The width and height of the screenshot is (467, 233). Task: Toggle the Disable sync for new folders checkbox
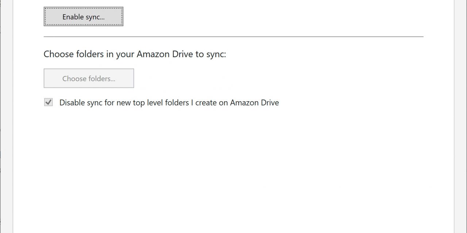49,103
